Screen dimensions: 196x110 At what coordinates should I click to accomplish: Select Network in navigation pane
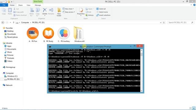[x=9, y=85]
